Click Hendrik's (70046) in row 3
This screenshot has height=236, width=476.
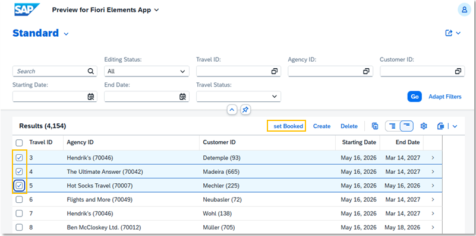pos(90,158)
